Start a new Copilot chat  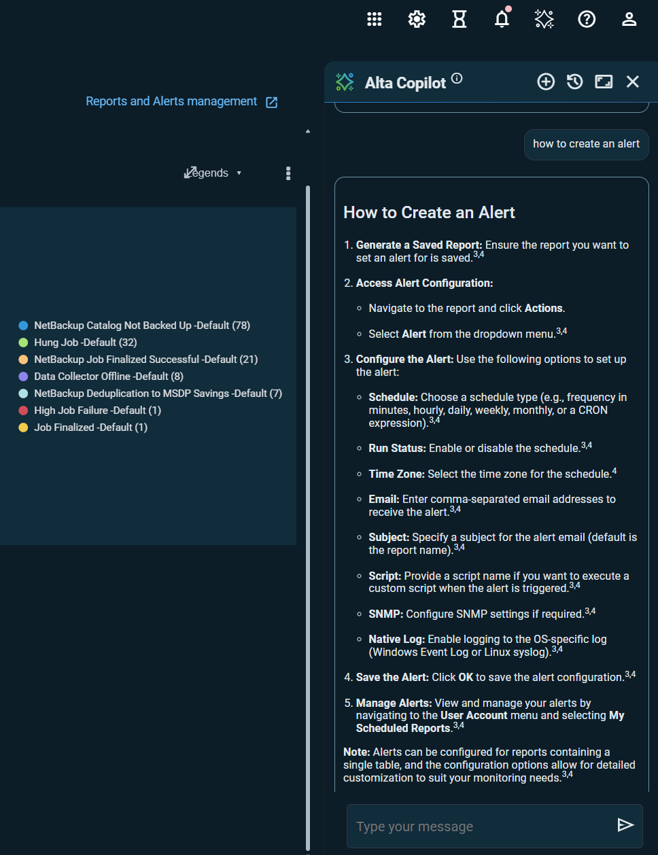(x=546, y=82)
